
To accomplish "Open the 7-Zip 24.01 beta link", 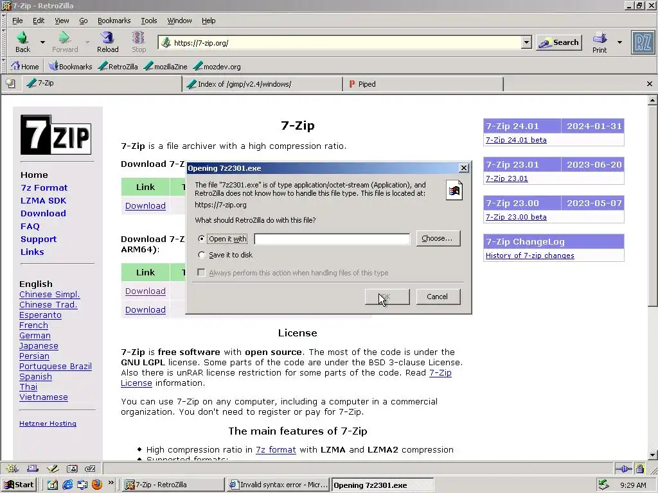I will (x=516, y=140).
